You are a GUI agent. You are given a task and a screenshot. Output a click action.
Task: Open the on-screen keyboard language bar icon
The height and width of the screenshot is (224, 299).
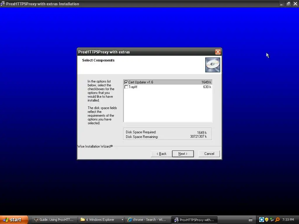251,220
